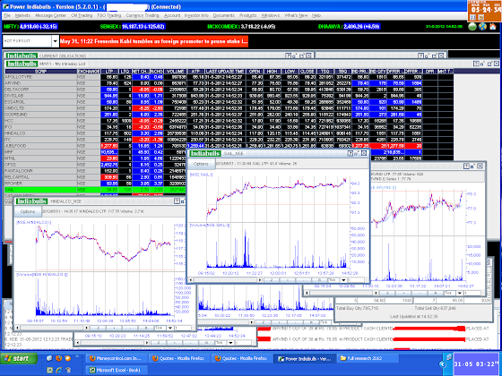Open Tick interval dropdown on HINDALCO chart

coord(170,328)
